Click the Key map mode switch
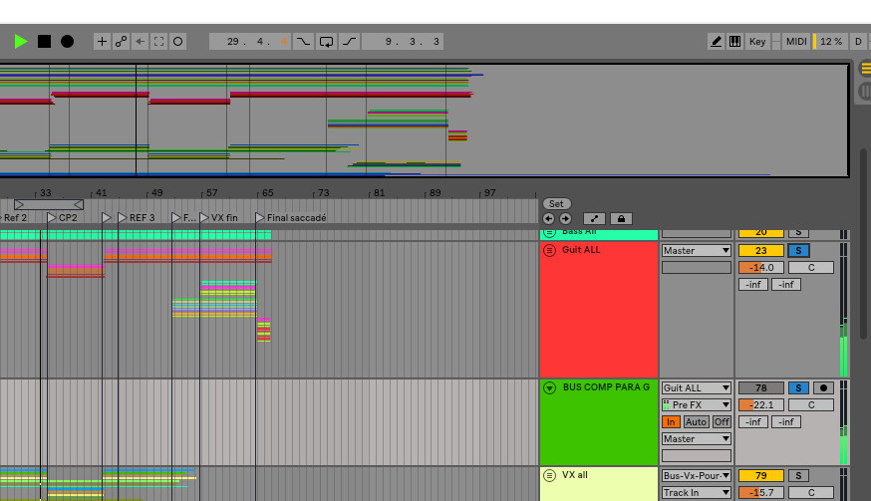Image resolution: width=871 pixels, height=501 pixels. [757, 41]
